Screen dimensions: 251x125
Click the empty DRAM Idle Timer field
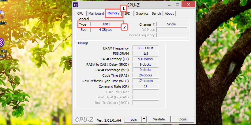coord(145,92)
